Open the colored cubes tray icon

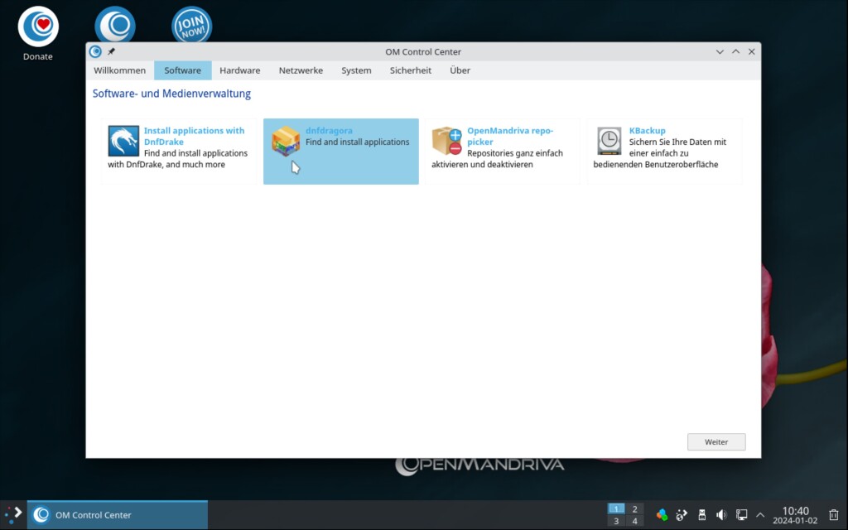coord(662,514)
